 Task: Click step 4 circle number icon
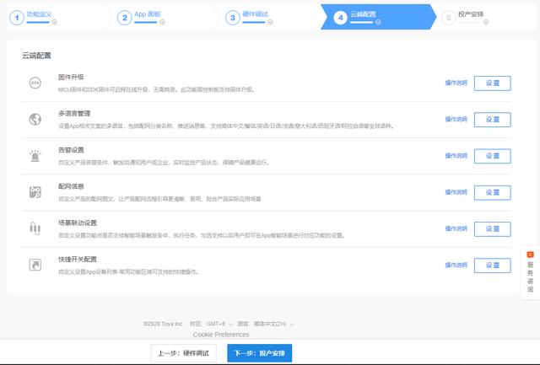pos(340,18)
